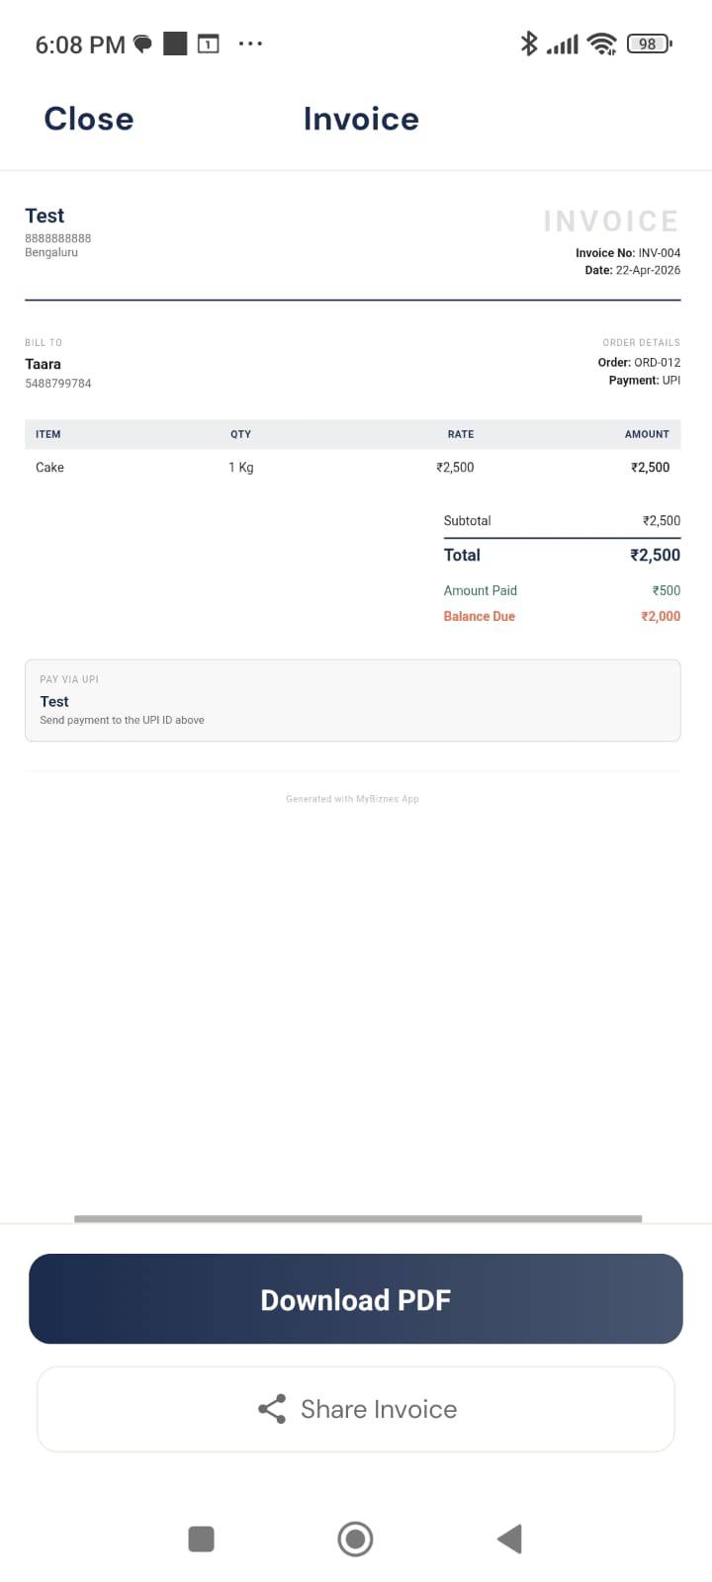Tap the share icon beside Share Invoice
The image size is (712, 1582).
pyautogui.click(x=268, y=1409)
